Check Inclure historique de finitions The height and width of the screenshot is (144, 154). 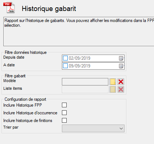tap(64, 120)
